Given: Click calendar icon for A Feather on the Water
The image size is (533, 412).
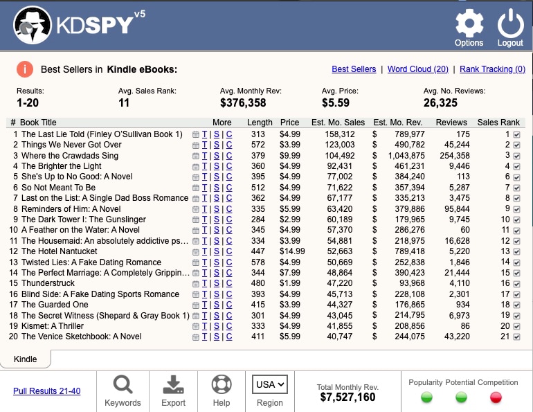Looking at the screenshot, I should [x=196, y=231].
